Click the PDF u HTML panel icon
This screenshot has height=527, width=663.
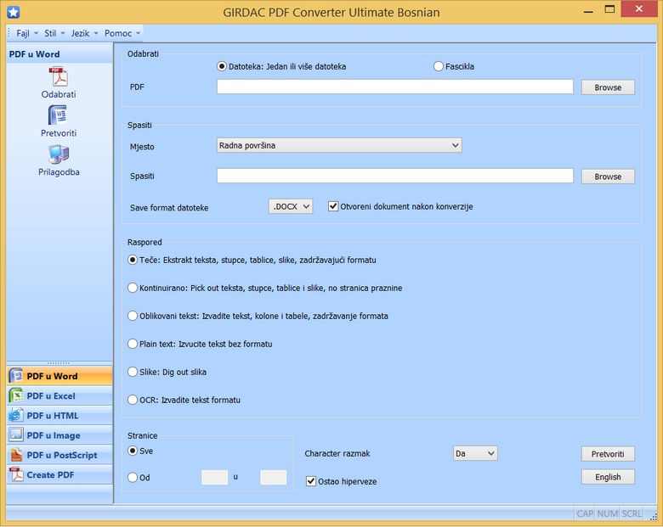coord(16,416)
